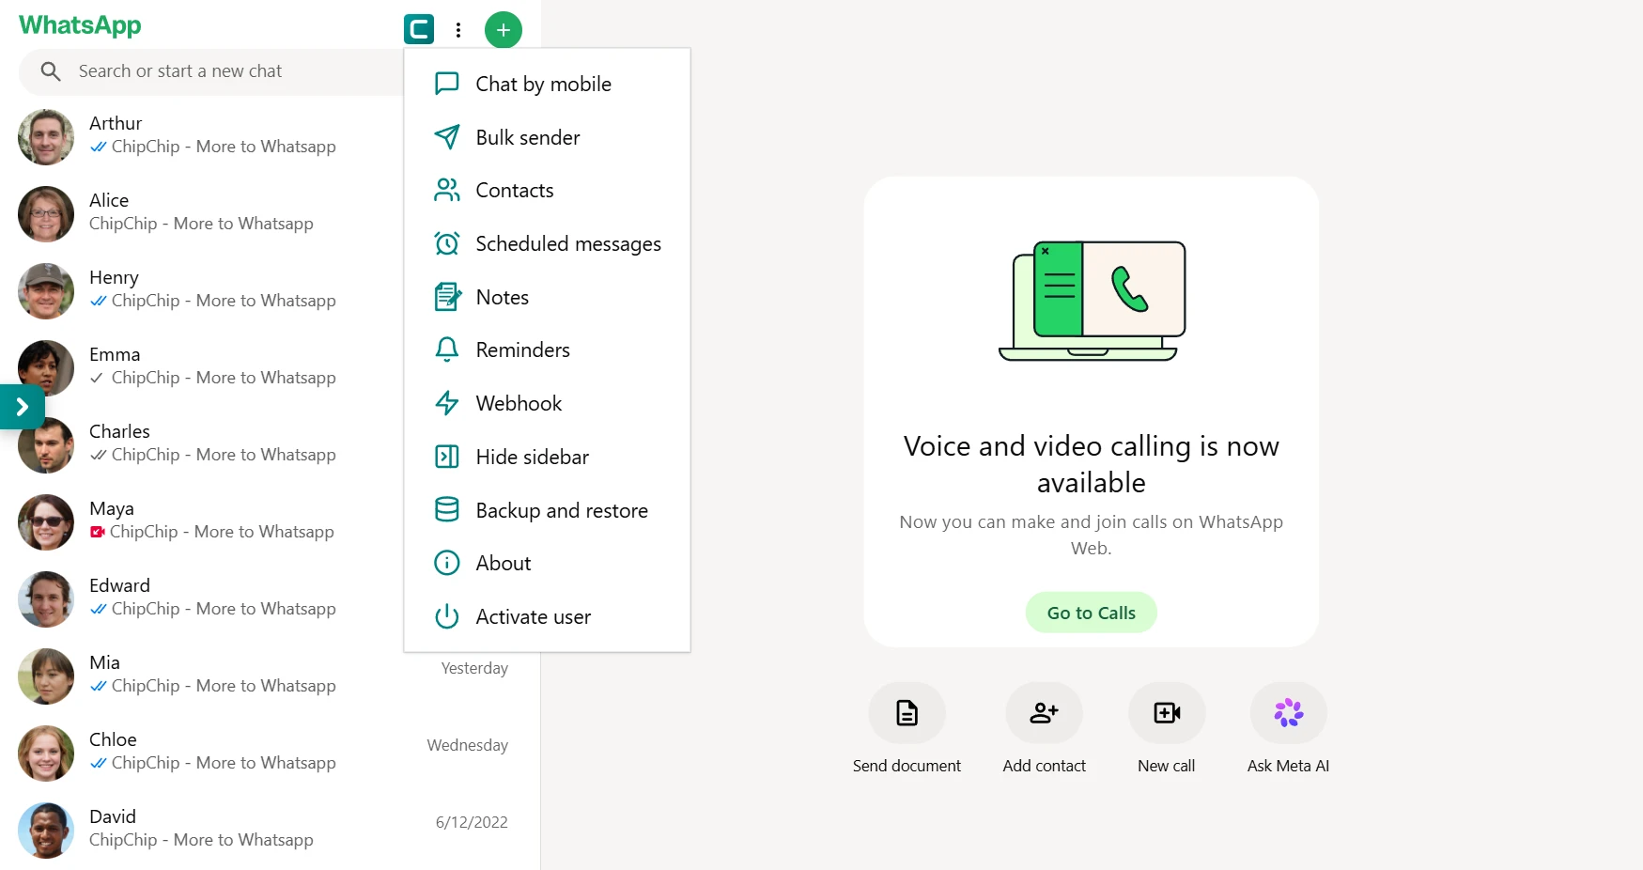Select Edward in the chat list
Image resolution: width=1643 pixels, height=870 pixels.
coord(202,598)
